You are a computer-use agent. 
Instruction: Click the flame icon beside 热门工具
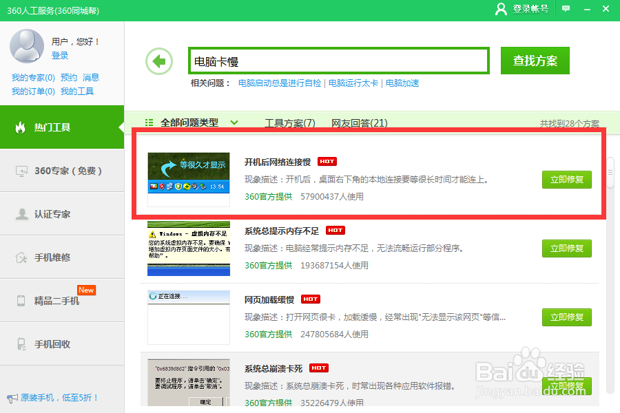[20, 127]
